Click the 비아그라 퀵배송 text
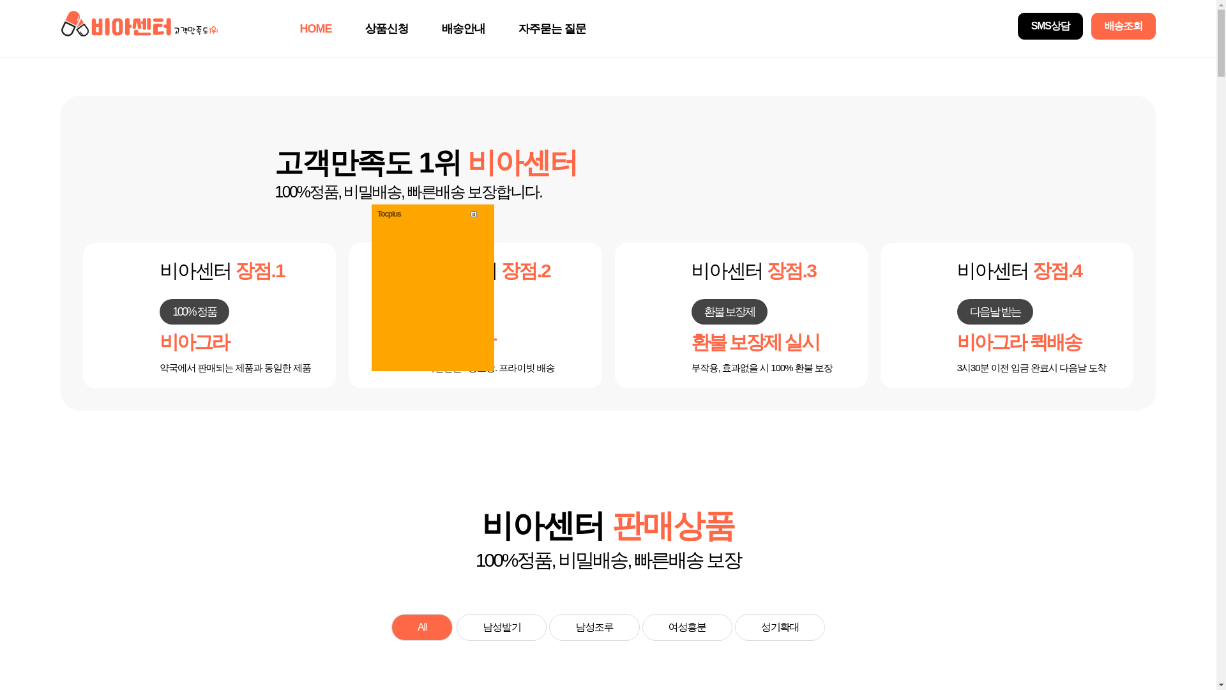Viewport: 1226px width, 690px height. point(1020,342)
